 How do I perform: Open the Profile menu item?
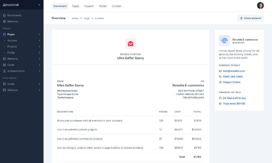pyautogui.click(x=103, y=6)
